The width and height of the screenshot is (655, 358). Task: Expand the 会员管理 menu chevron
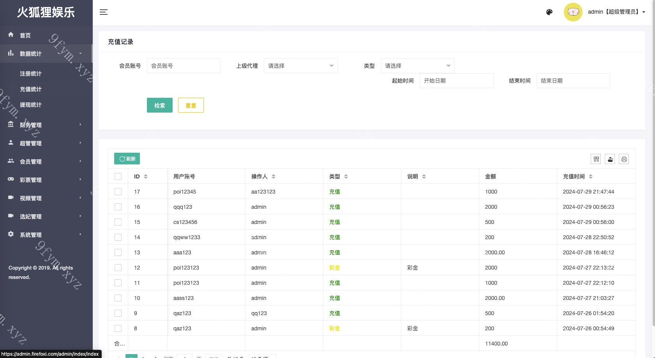pos(81,161)
